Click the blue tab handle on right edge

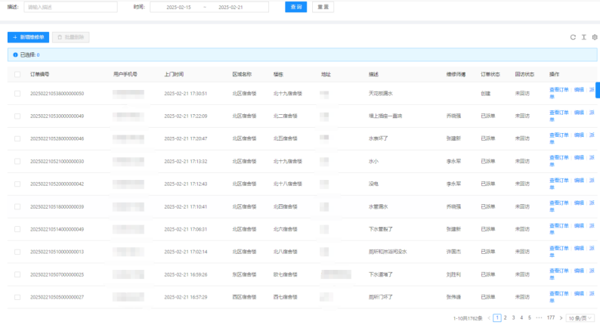[598, 90]
